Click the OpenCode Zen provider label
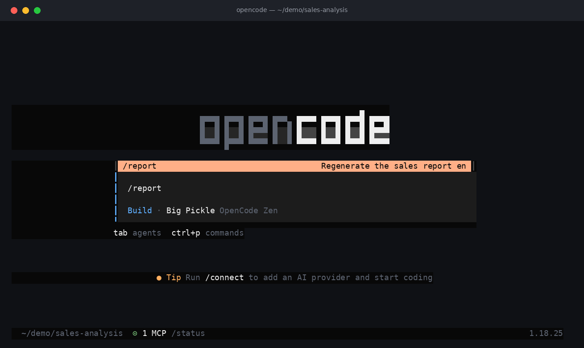Image resolution: width=584 pixels, height=348 pixels. (x=249, y=211)
